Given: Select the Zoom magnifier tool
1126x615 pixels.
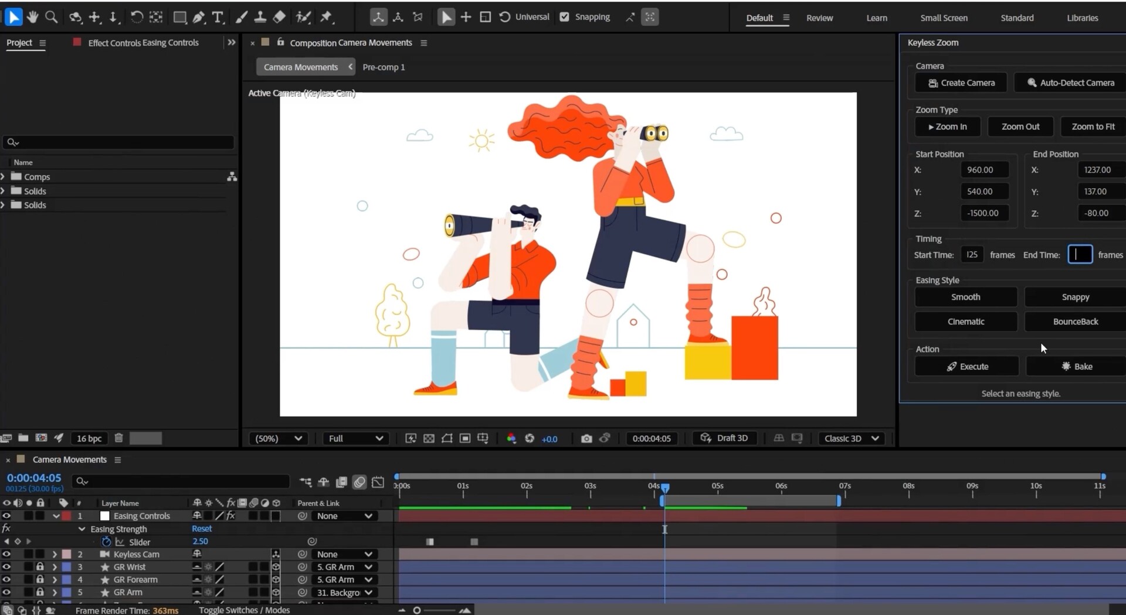Looking at the screenshot, I should pyautogui.click(x=52, y=17).
